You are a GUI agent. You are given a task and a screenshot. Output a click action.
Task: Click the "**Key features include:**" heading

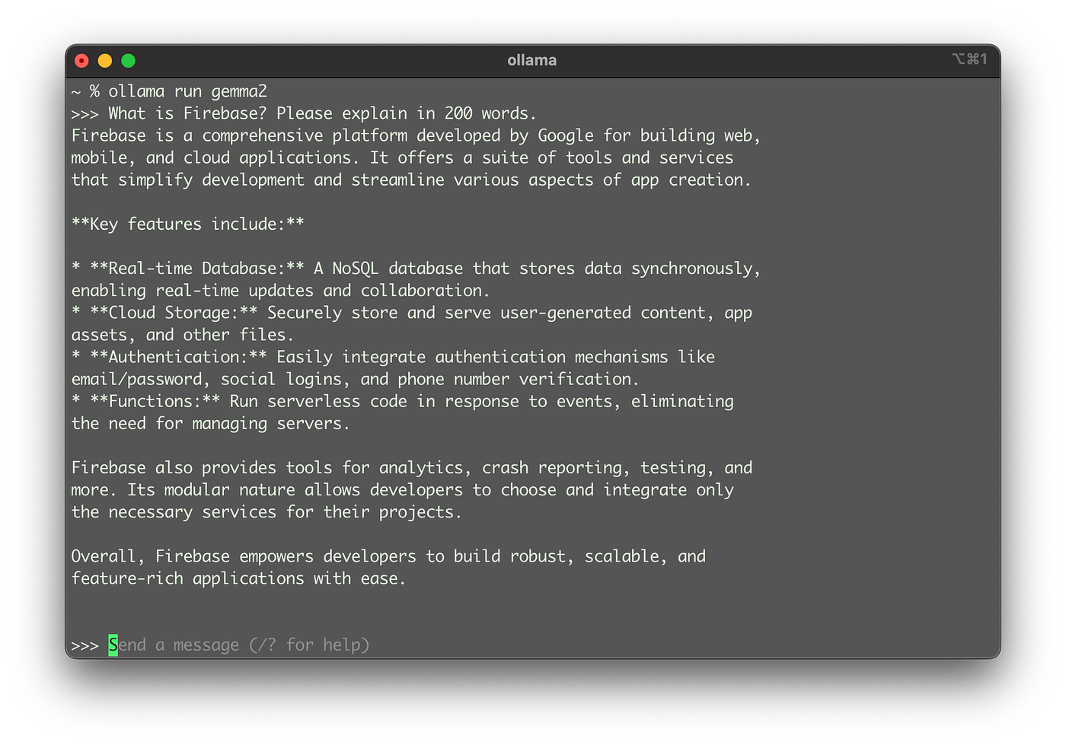coord(188,224)
